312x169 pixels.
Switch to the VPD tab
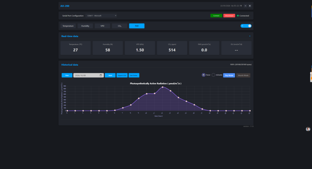[102, 26]
